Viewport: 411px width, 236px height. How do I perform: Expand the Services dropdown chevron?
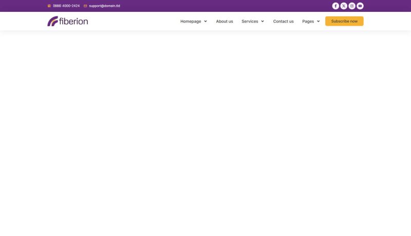(263, 22)
